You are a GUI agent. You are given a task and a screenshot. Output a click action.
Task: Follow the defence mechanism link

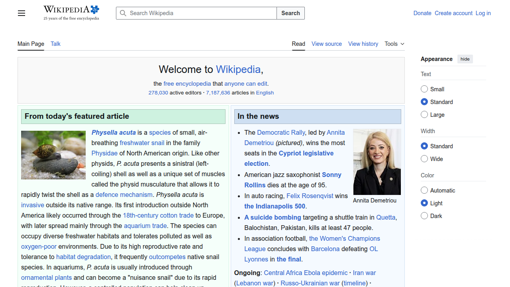click(124, 195)
